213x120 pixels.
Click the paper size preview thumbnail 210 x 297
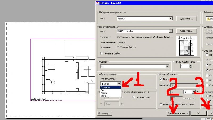pyautogui.click(x=187, y=46)
